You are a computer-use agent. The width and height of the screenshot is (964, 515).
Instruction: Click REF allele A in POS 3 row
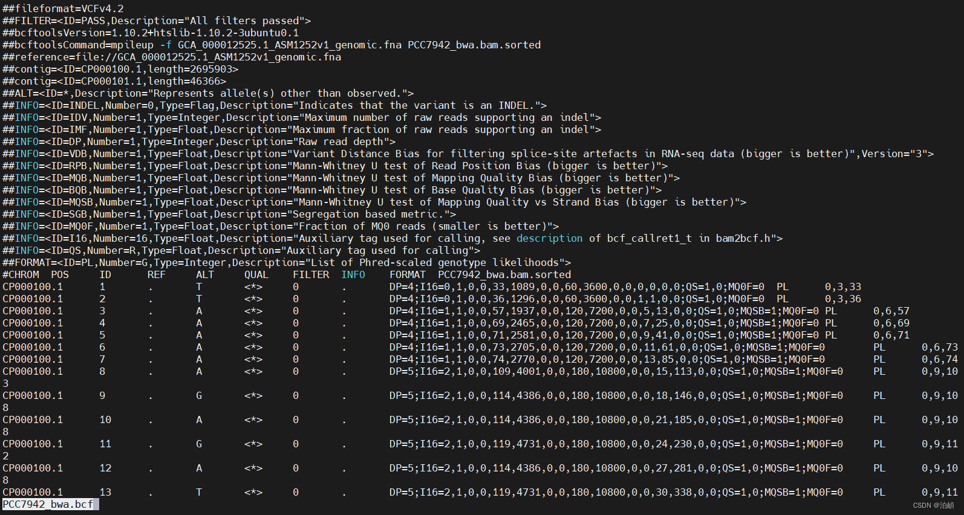199,311
